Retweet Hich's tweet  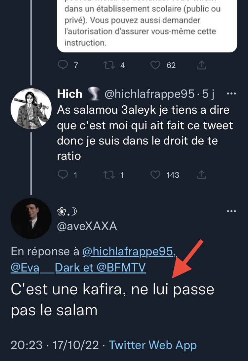109,175
